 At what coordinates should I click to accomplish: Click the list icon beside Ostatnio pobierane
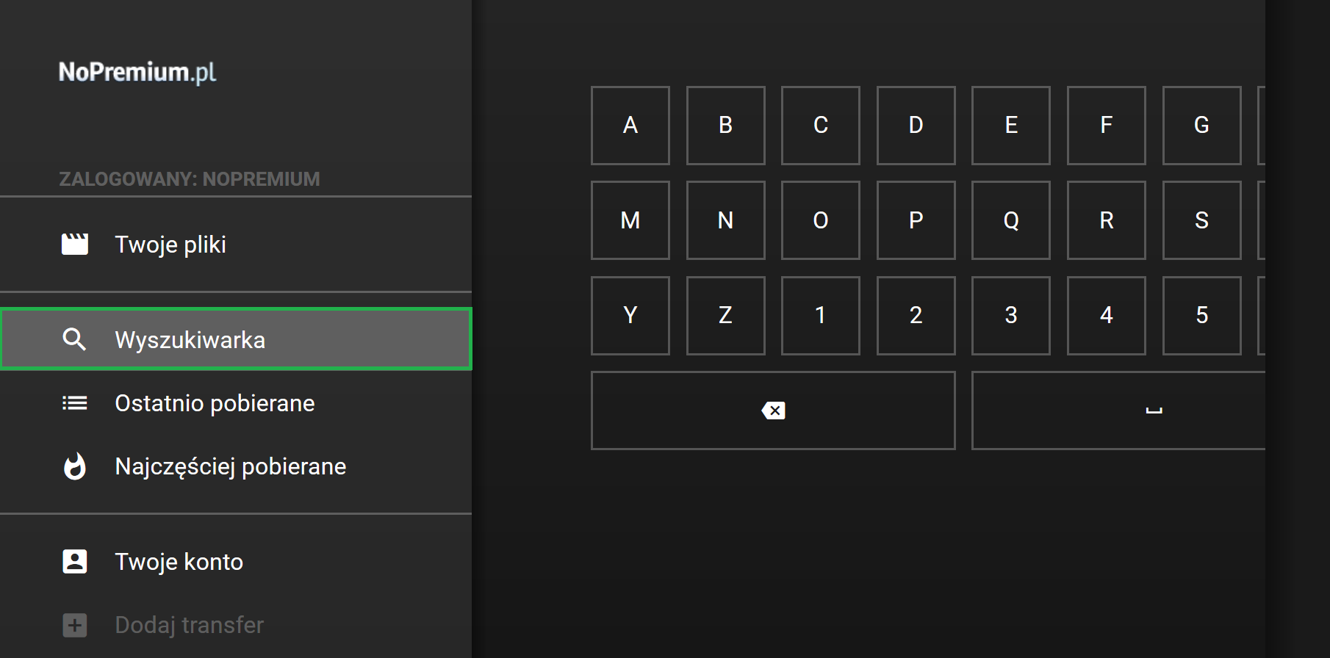(x=74, y=402)
